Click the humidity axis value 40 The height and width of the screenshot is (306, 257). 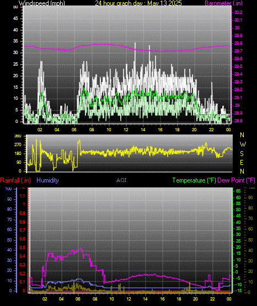point(9,250)
